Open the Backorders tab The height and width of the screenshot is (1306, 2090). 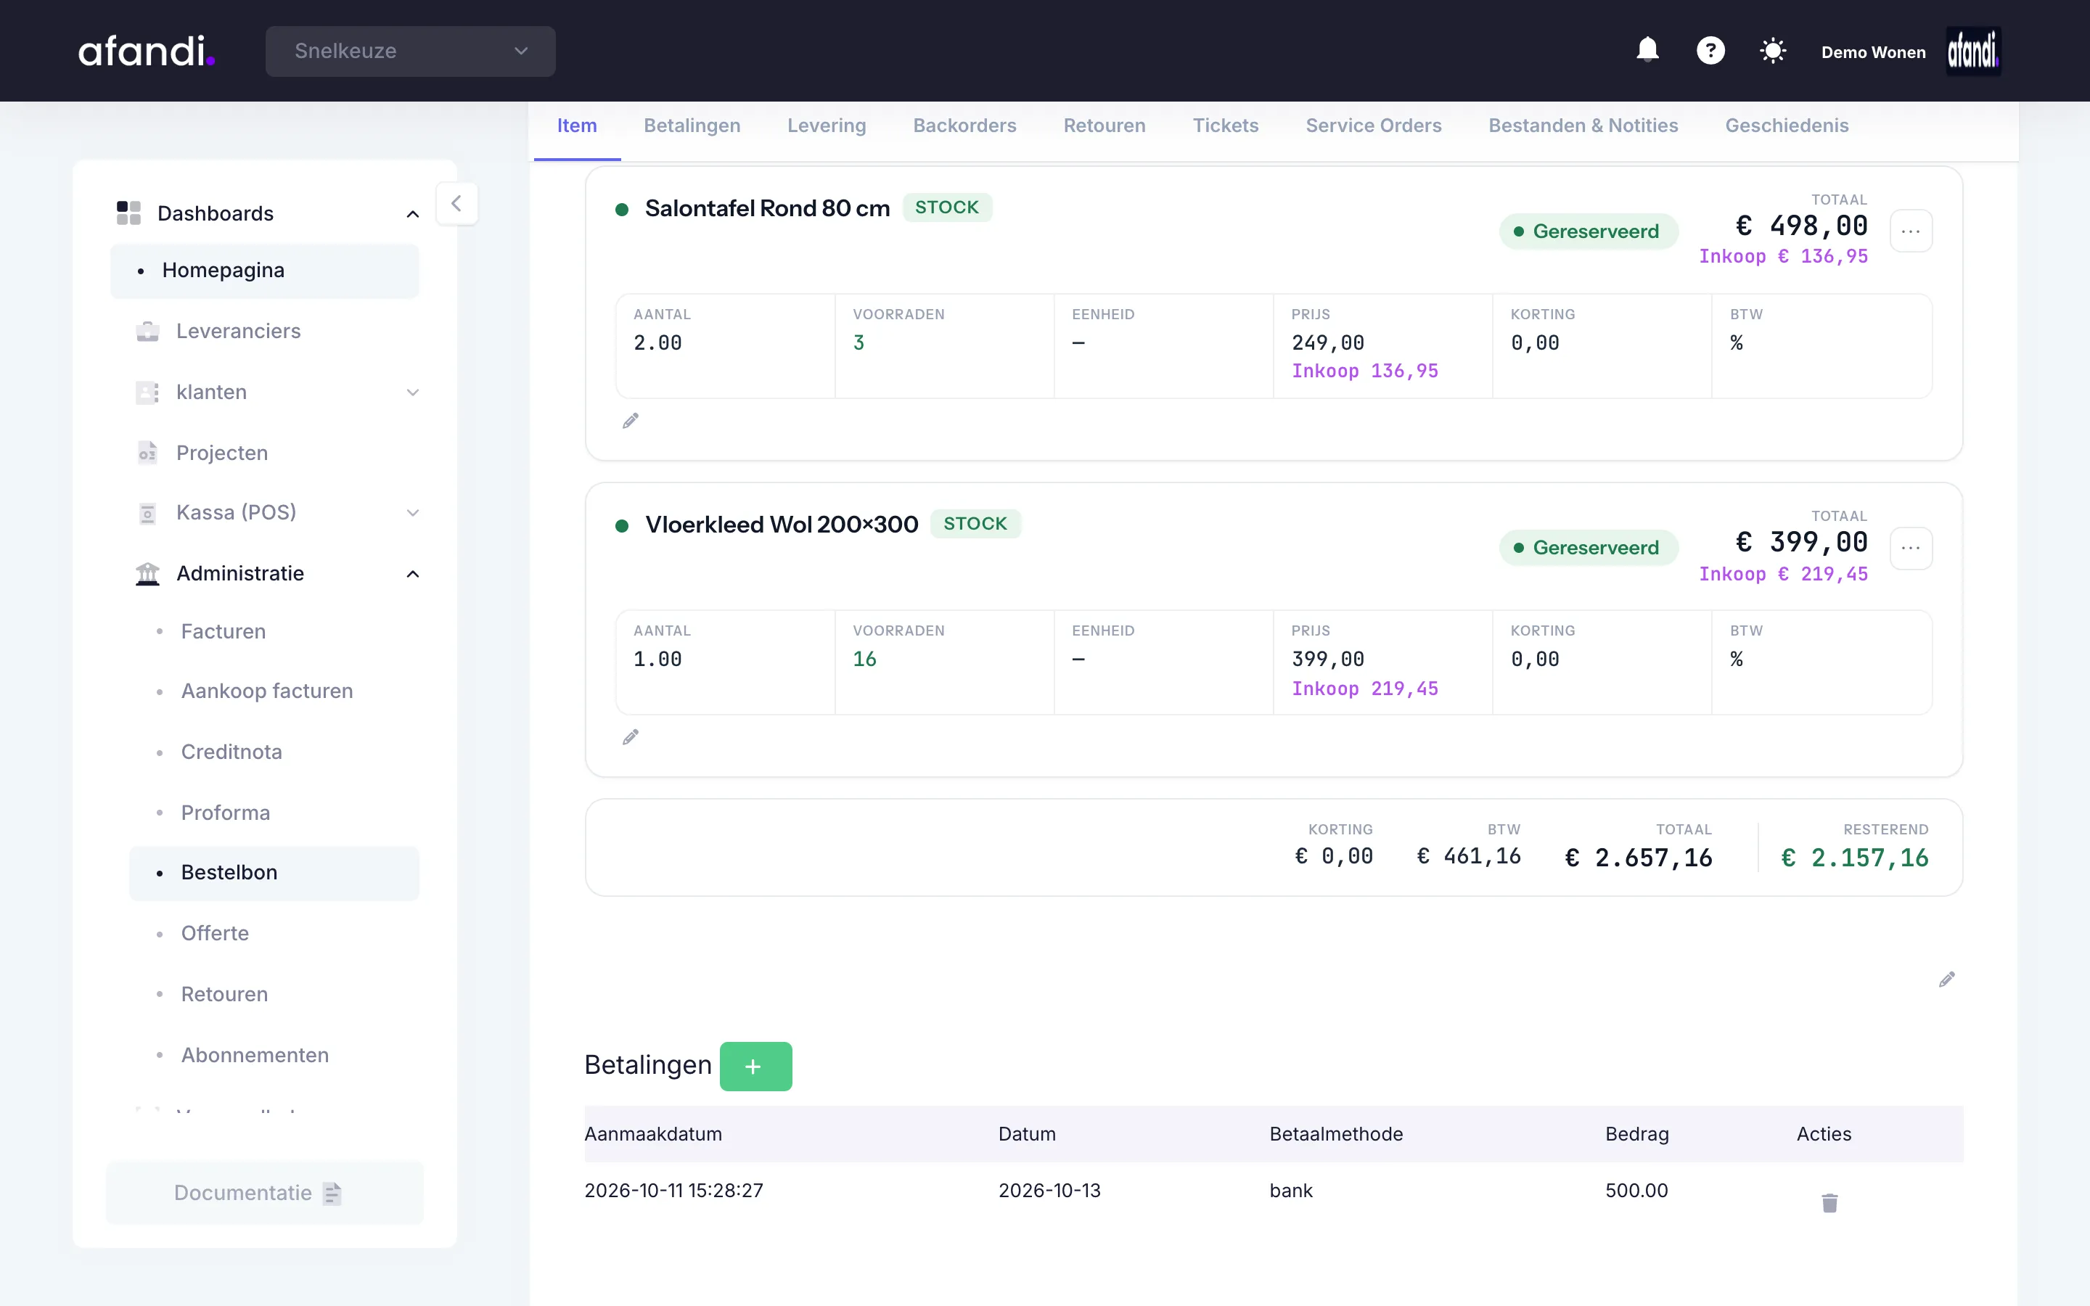964,126
